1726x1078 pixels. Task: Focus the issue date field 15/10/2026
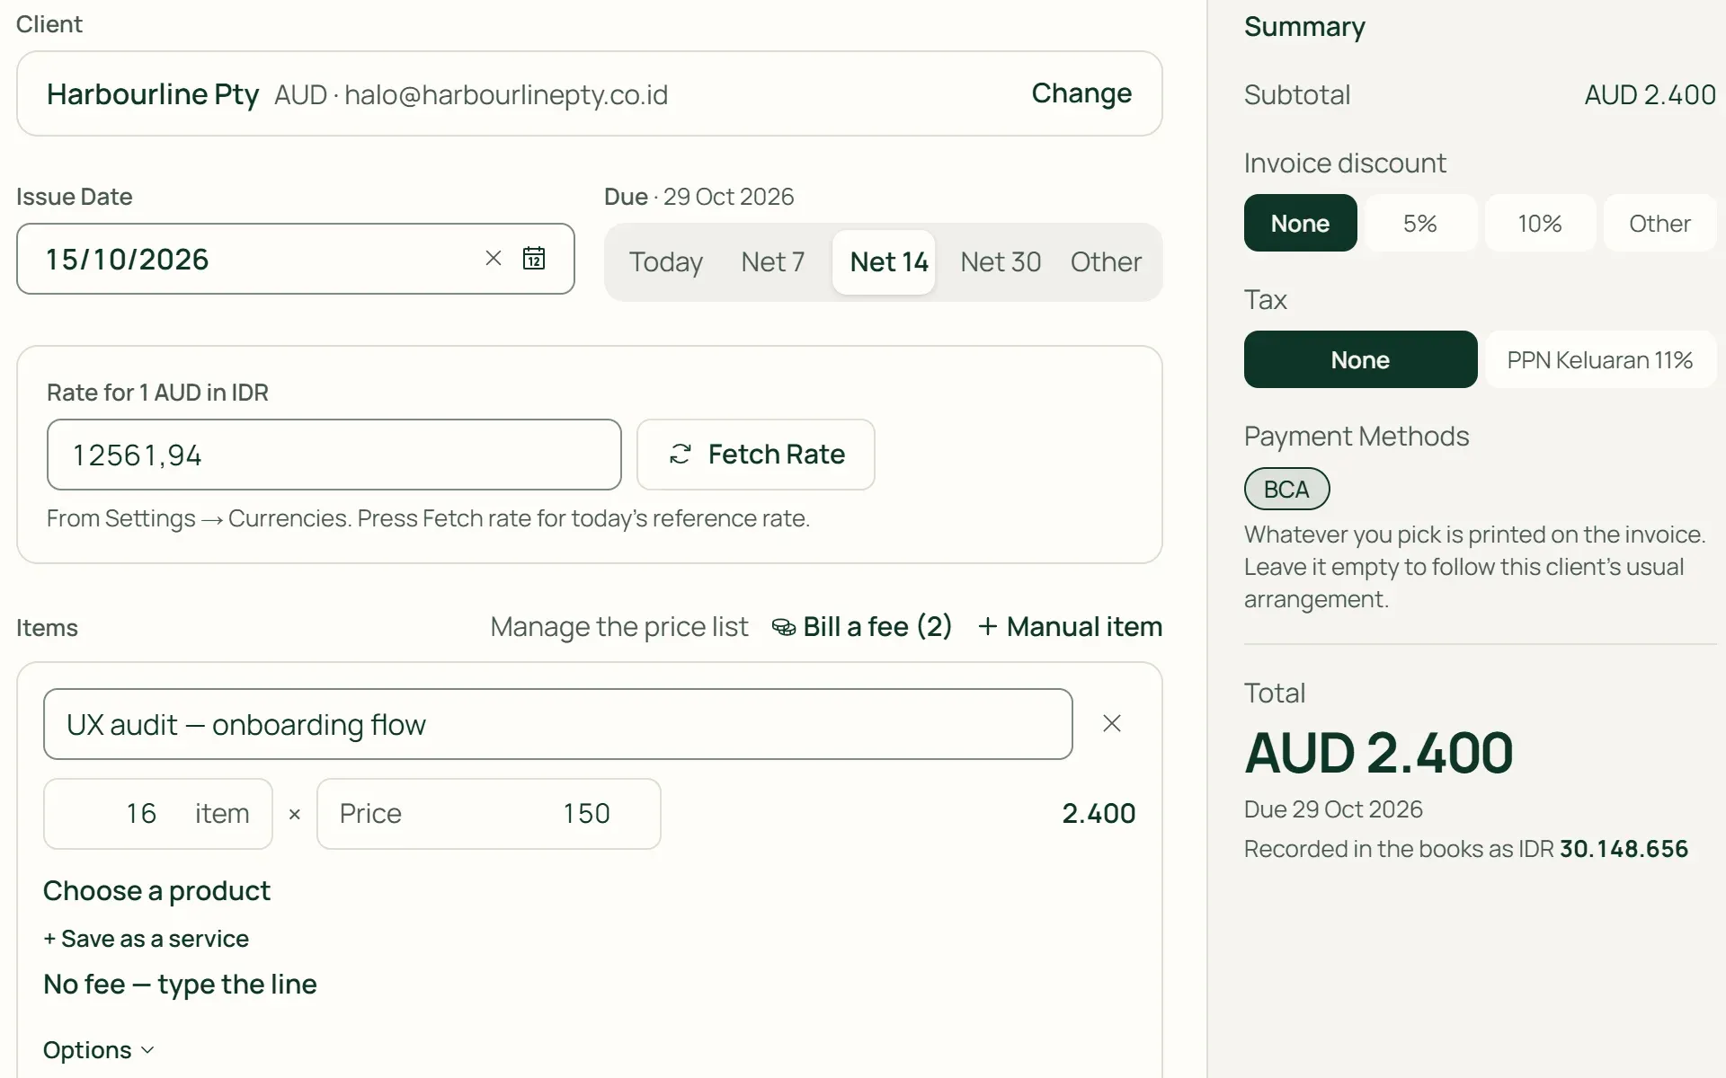point(295,259)
